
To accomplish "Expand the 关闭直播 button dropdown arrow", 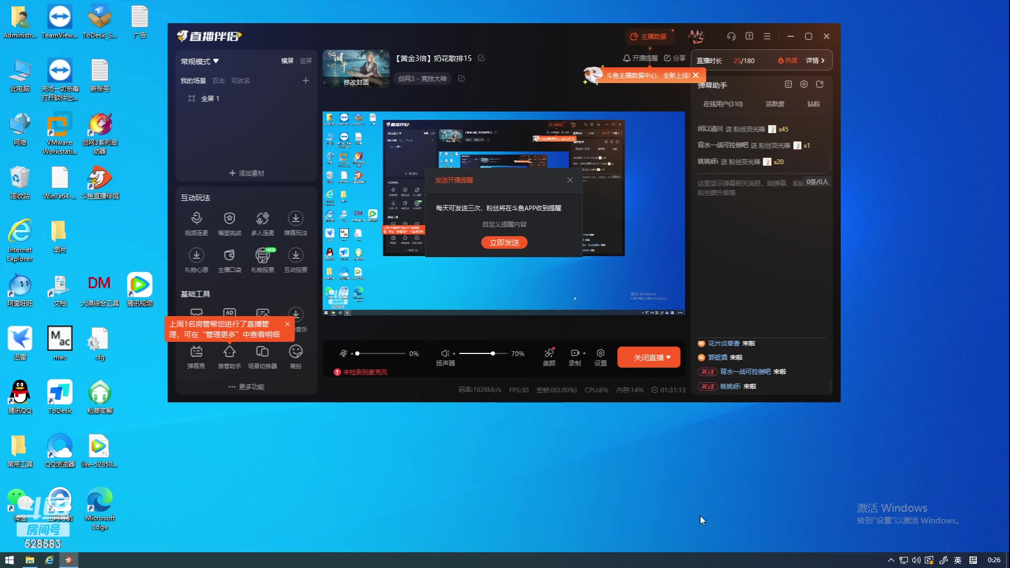I will pos(669,358).
